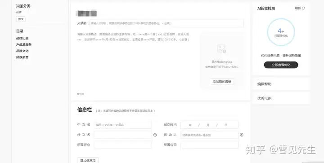Click the plus icon beside 创始人 field
The height and width of the screenshot is (163, 324).
pos(242,135)
